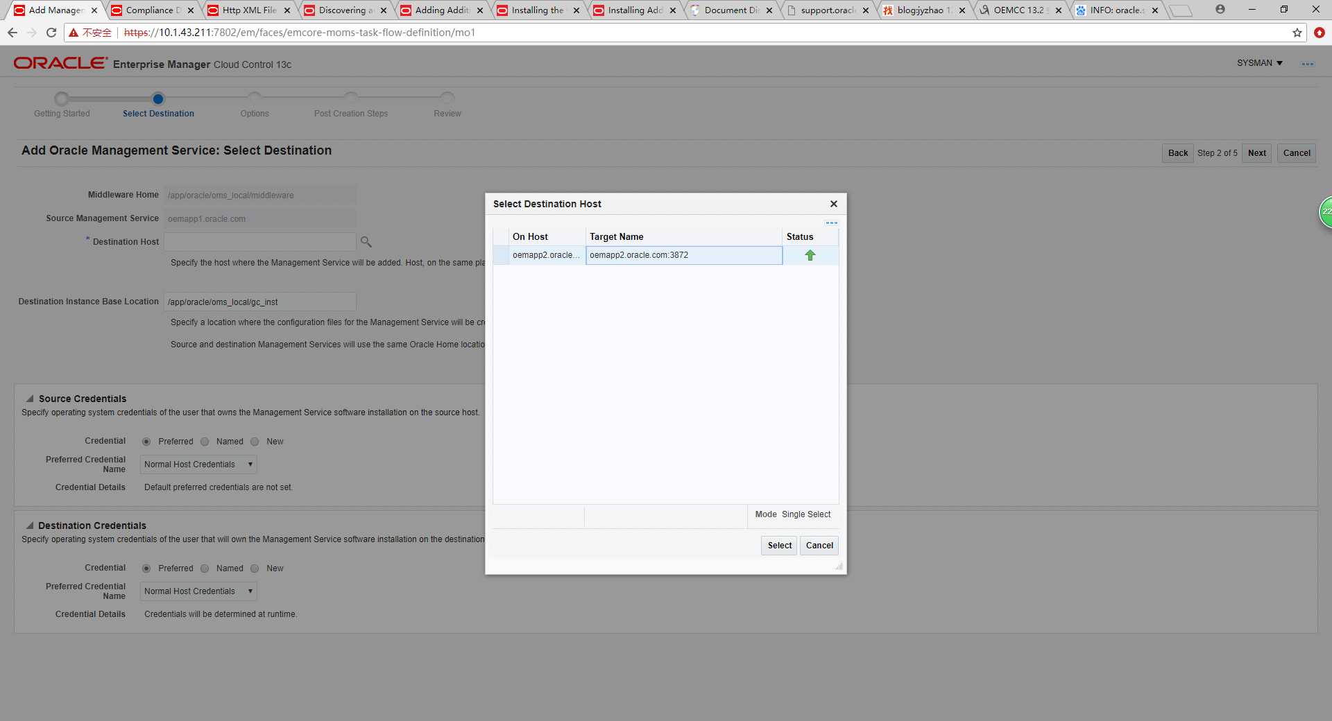The height and width of the screenshot is (721, 1332).
Task: Switch to the OEMCC 13.2 tab
Action: coord(1021,10)
